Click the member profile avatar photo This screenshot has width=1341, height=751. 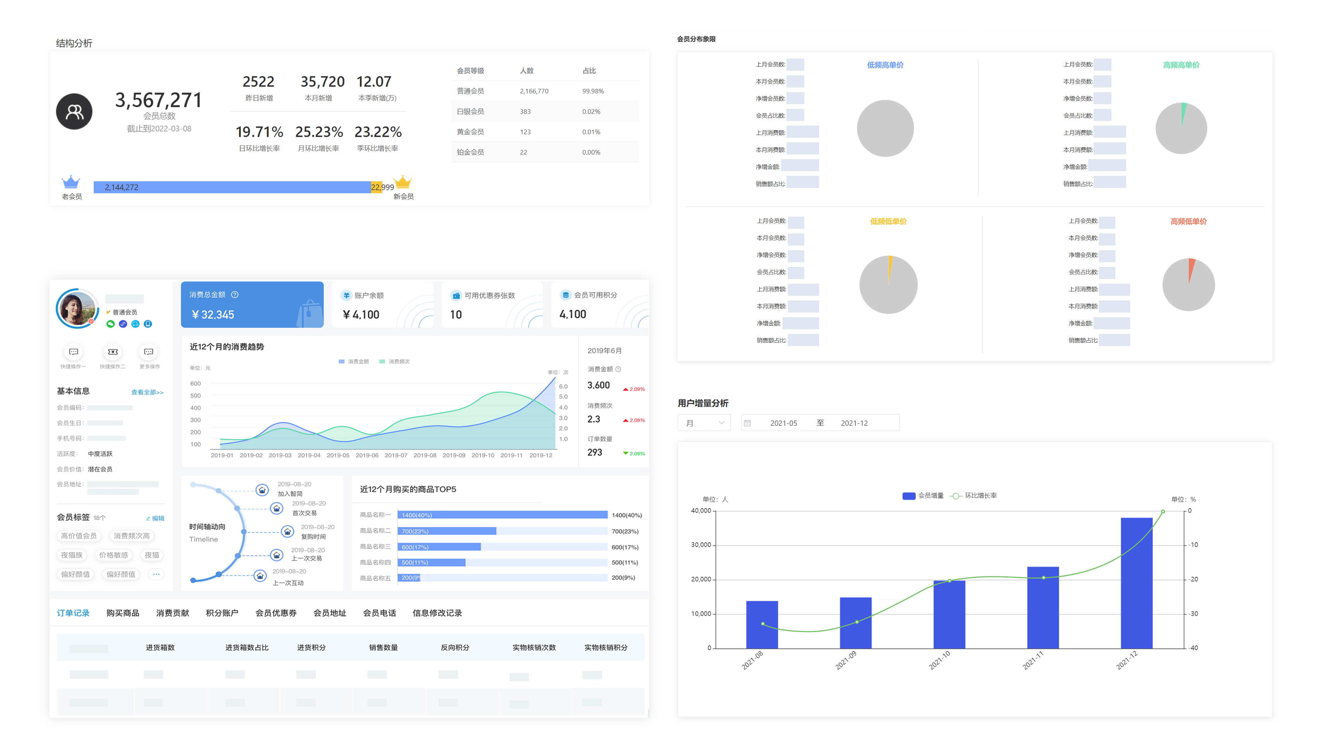77,309
